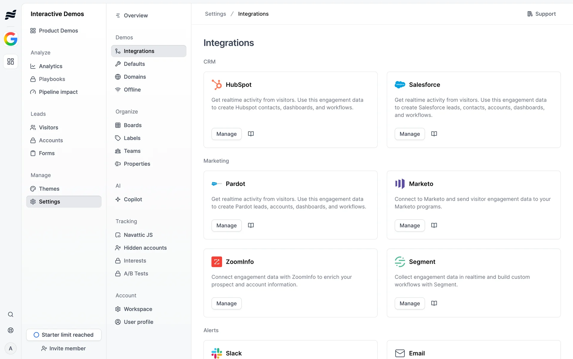Open Hidden accounts tracking settings

tap(145, 248)
